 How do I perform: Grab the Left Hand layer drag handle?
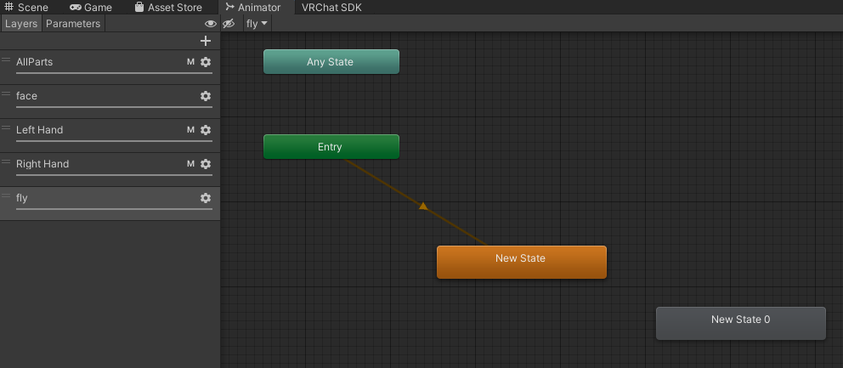[6, 128]
